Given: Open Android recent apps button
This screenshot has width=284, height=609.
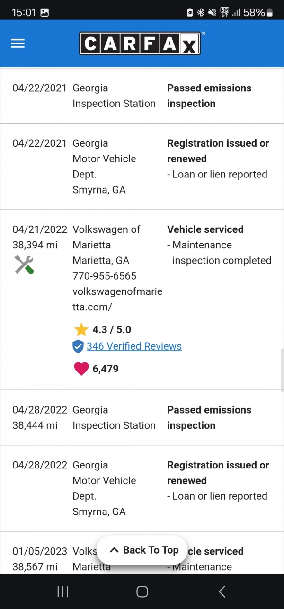Looking at the screenshot, I should [62, 591].
